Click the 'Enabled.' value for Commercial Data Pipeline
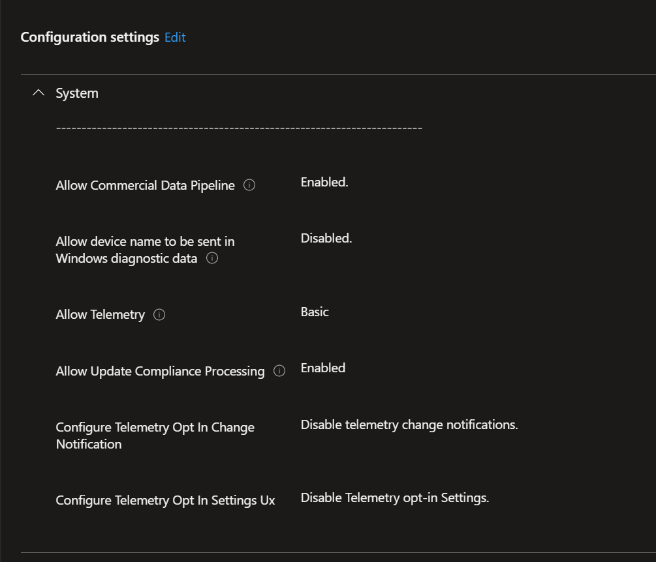 click(x=324, y=183)
